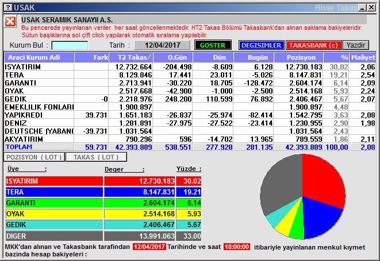
Task: Click Bugün value -128.472
Action: [258, 83]
